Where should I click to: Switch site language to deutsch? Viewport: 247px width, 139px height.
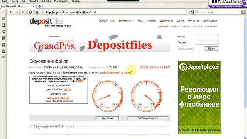[186, 27]
